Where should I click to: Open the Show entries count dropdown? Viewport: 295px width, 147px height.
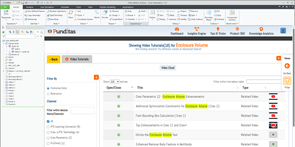point(114,82)
